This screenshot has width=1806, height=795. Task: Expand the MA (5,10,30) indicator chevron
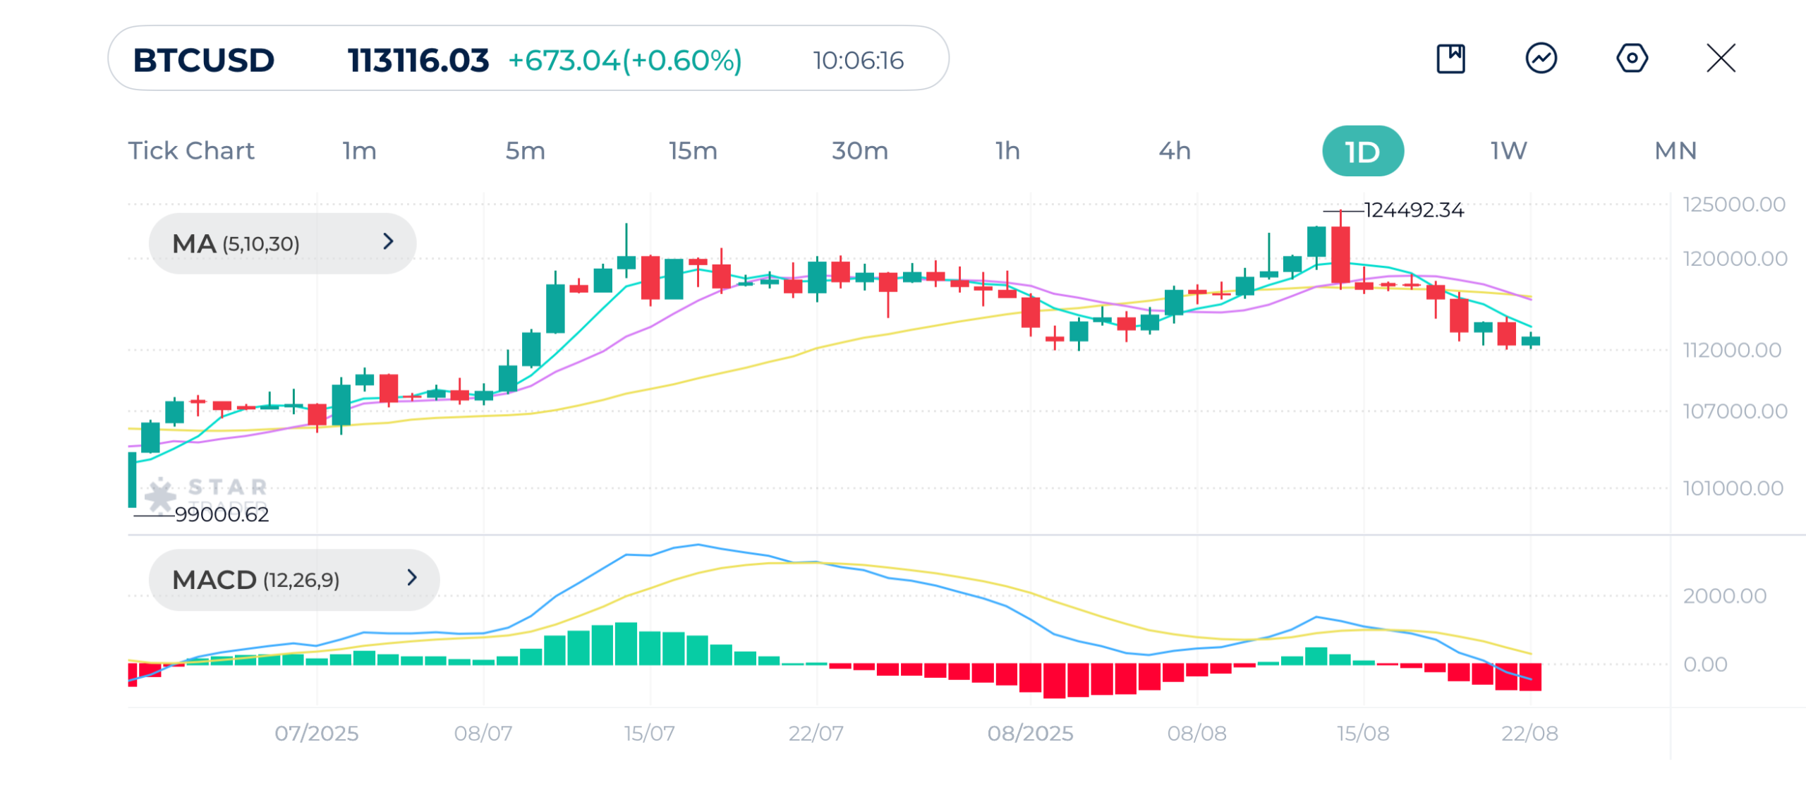[x=388, y=242]
